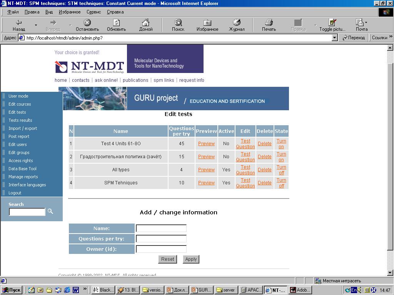Click the taskbar clock showing 14:47

(x=385, y=290)
